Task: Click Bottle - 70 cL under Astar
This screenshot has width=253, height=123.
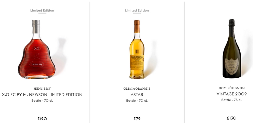Action: point(137,100)
